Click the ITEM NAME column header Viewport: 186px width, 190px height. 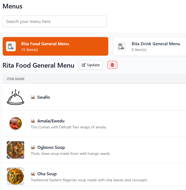pyautogui.click(x=16, y=79)
